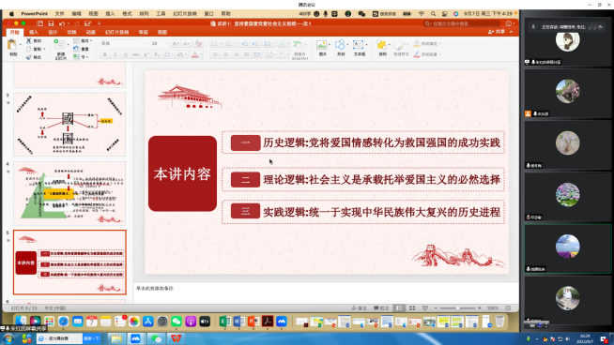614x345 pixels.
Task: Click the Convert to SmartArt icon
Action: (299, 45)
